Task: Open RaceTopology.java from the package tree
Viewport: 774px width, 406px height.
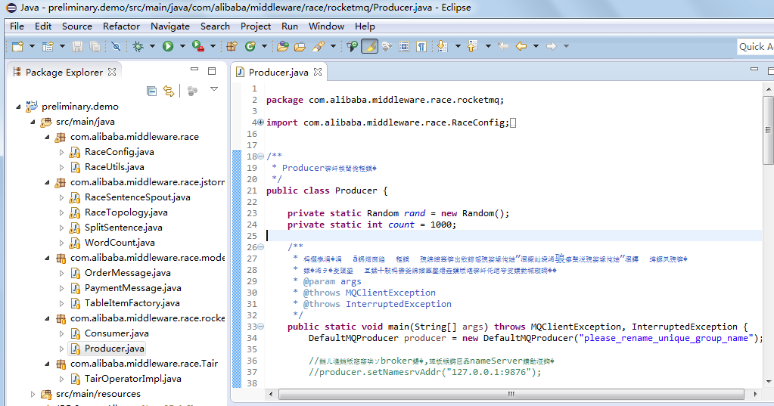Action: 126,212
